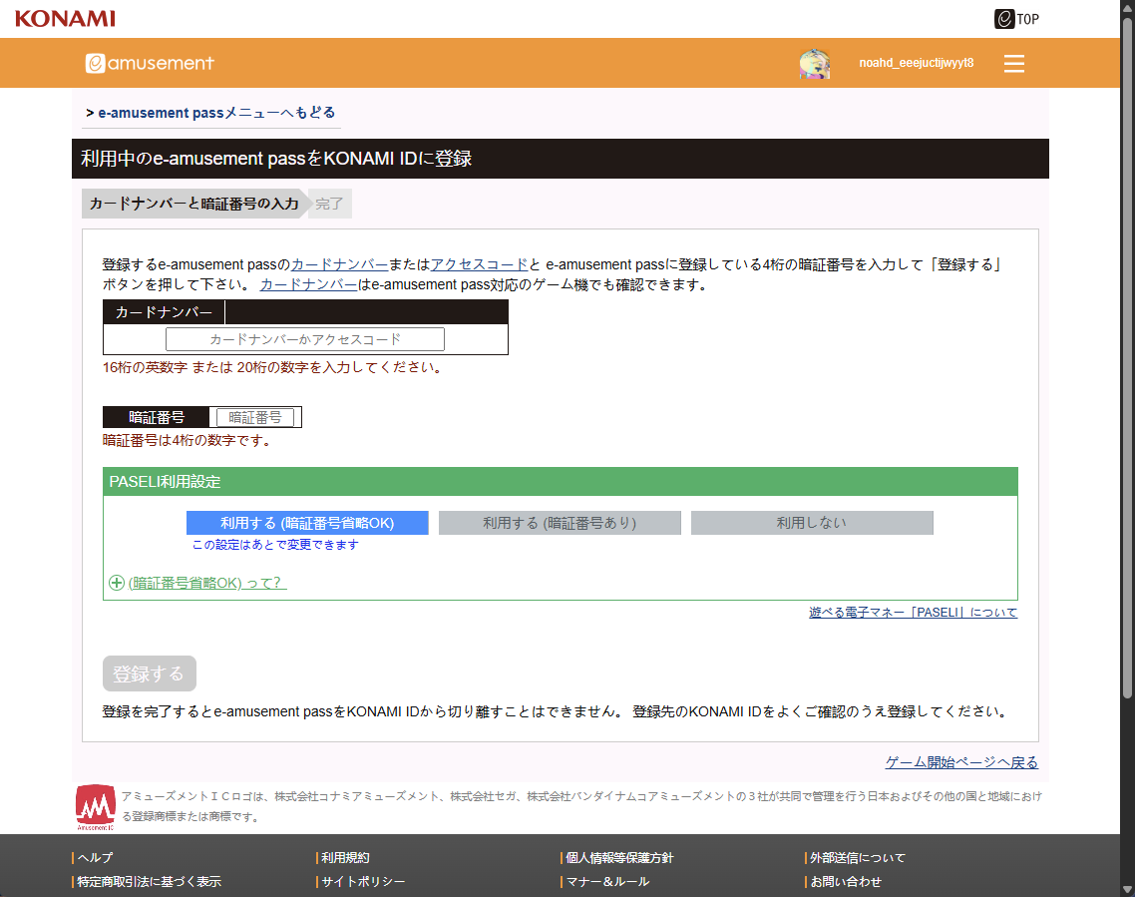Open the hamburger menu

(x=1014, y=64)
